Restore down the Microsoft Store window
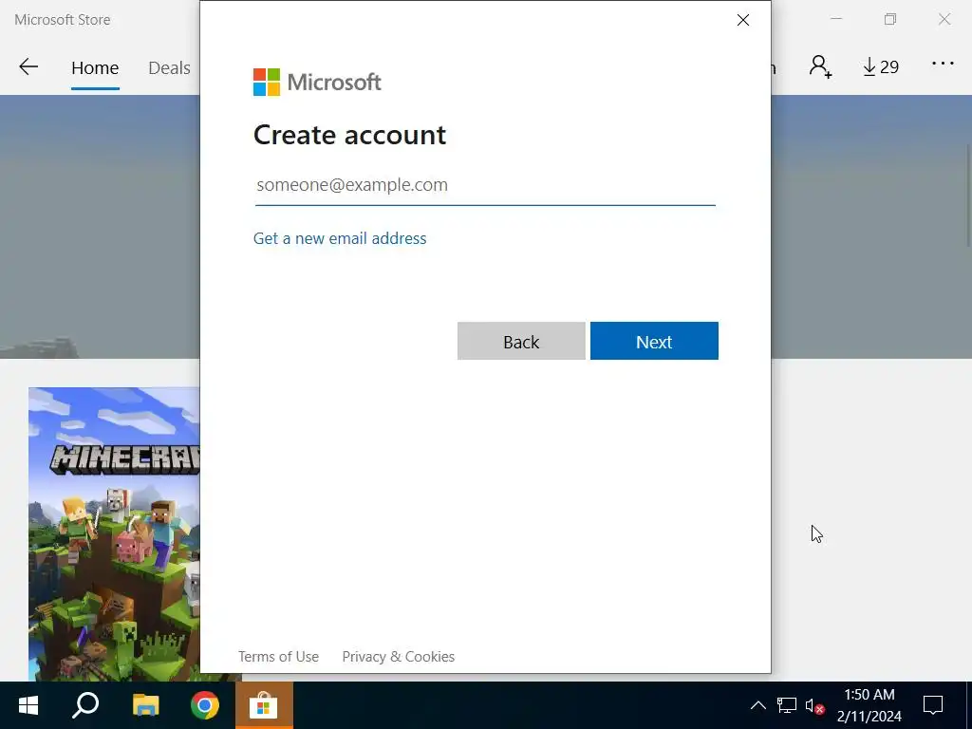 pyautogui.click(x=890, y=19)
